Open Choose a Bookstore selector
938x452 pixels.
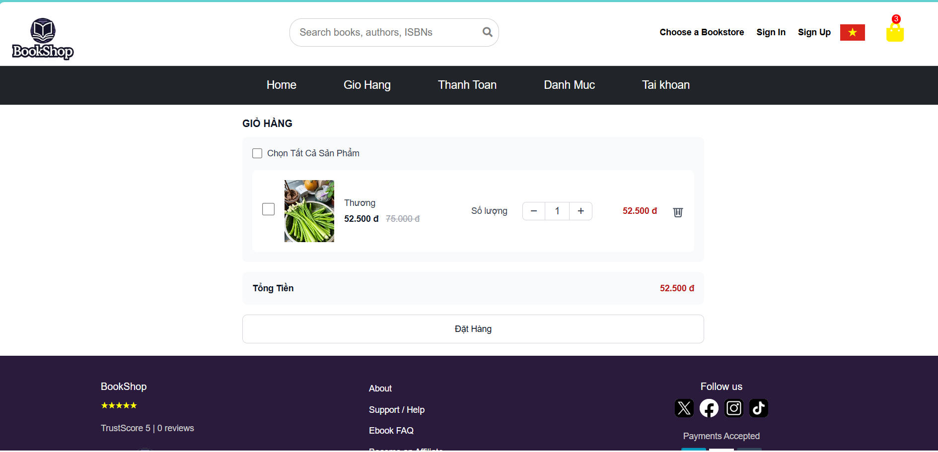click(701, 32)
